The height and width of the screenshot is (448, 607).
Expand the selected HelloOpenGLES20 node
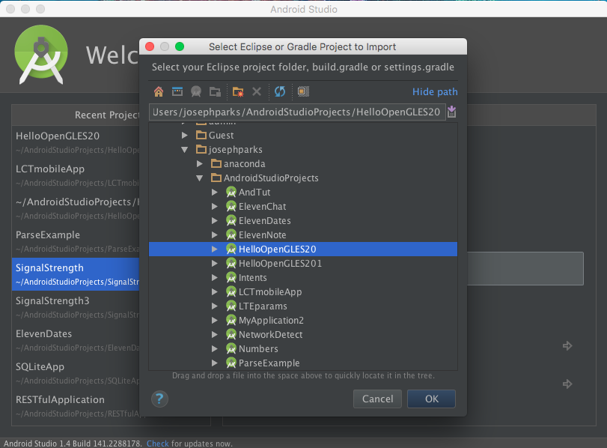tap(215, 249)
